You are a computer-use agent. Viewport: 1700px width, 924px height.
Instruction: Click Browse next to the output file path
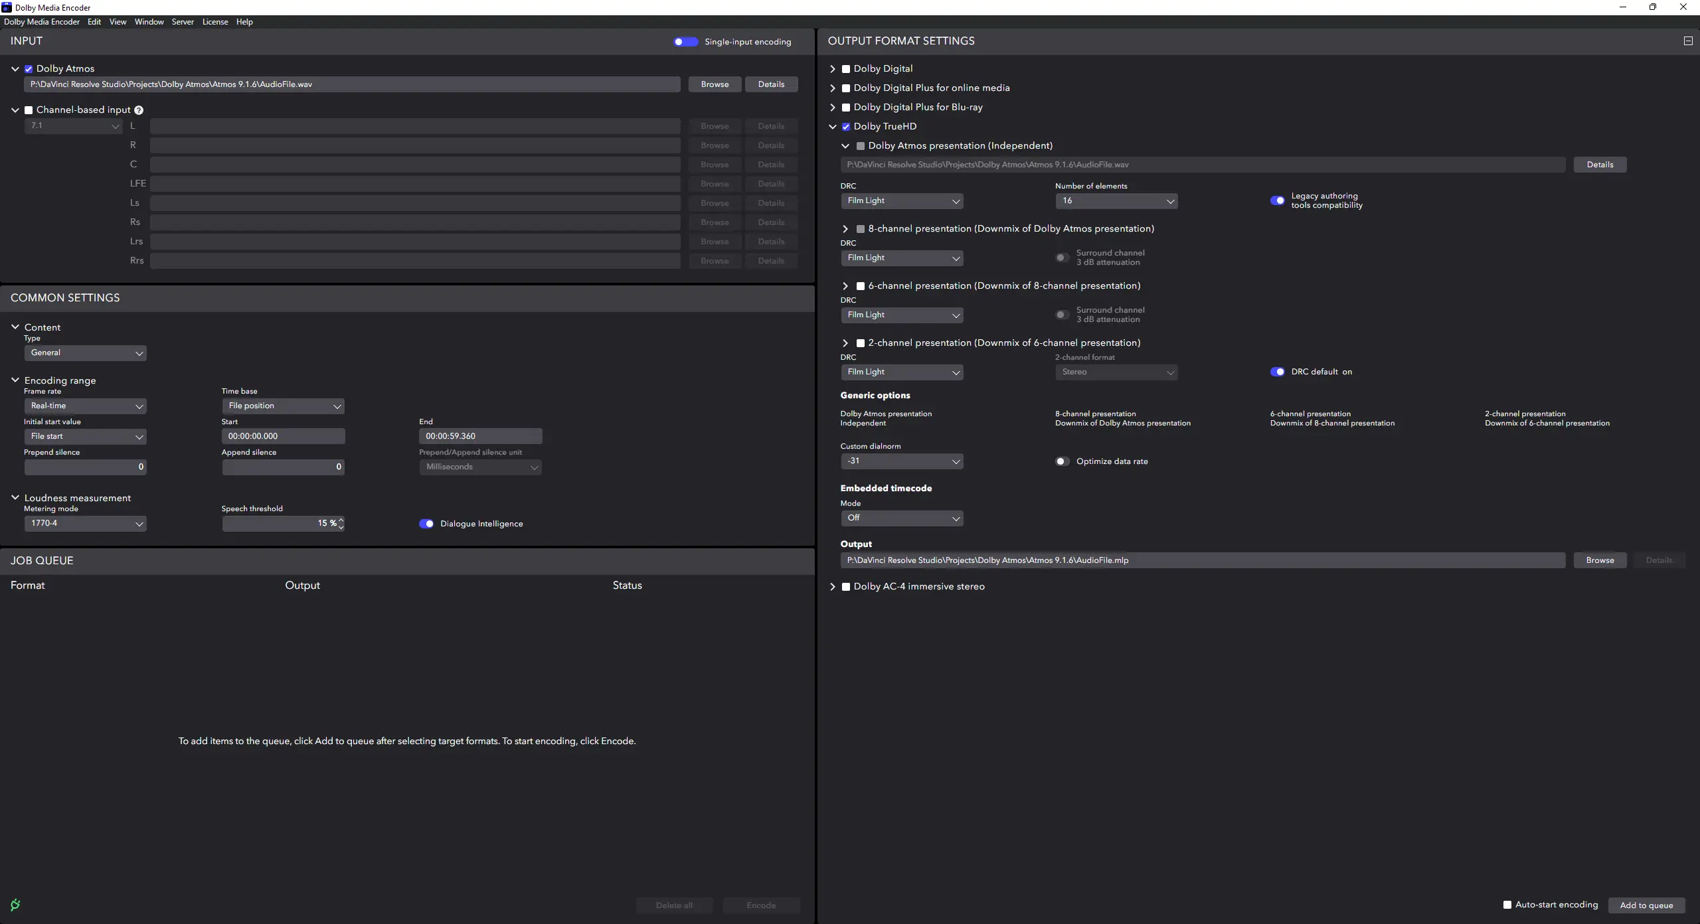(1599, 560)
